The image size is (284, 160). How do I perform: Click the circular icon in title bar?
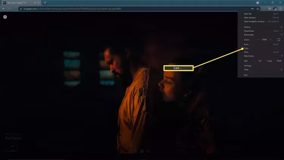pos(257,3)
